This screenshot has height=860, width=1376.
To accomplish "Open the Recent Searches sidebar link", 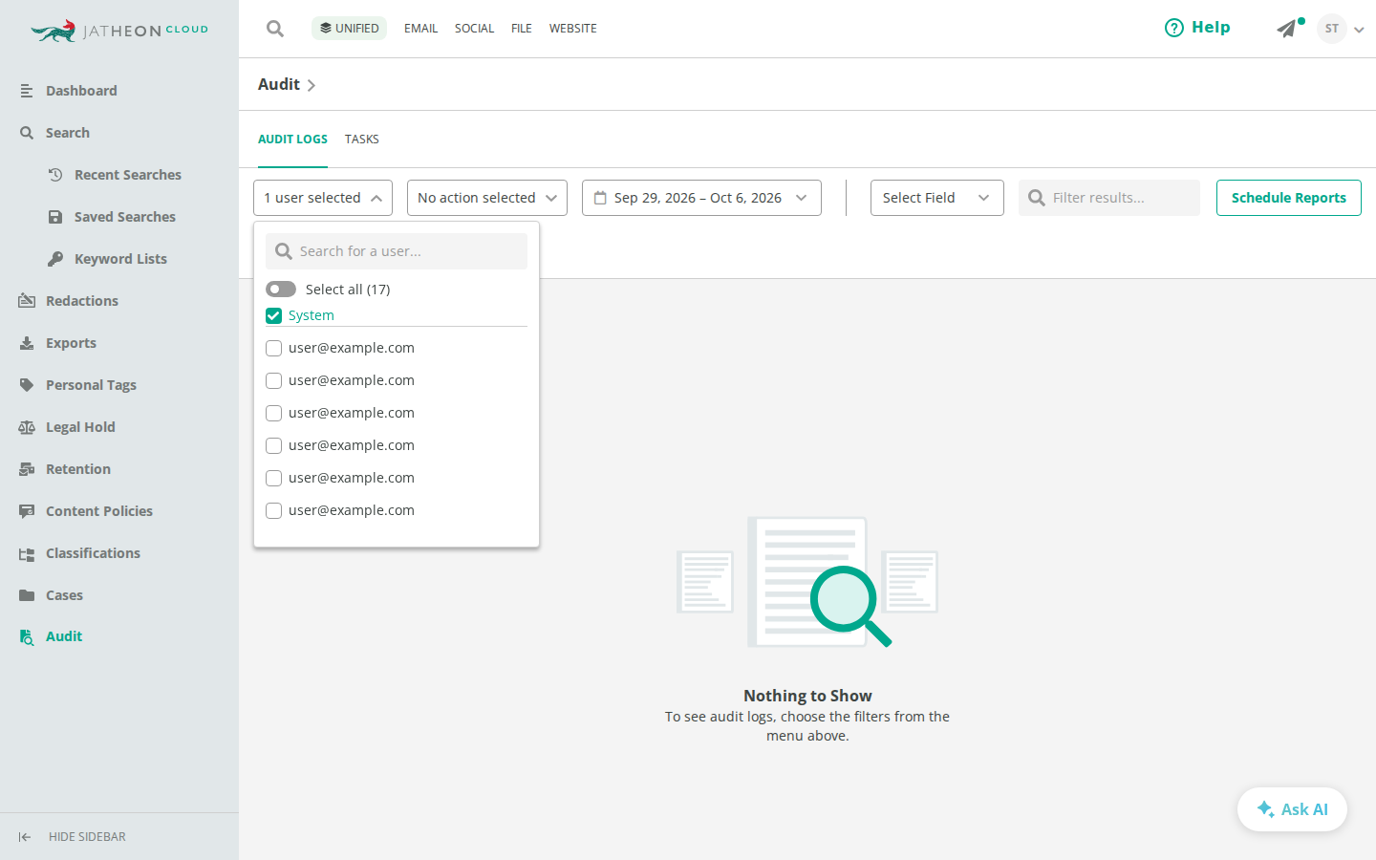I will coord(128,175).
